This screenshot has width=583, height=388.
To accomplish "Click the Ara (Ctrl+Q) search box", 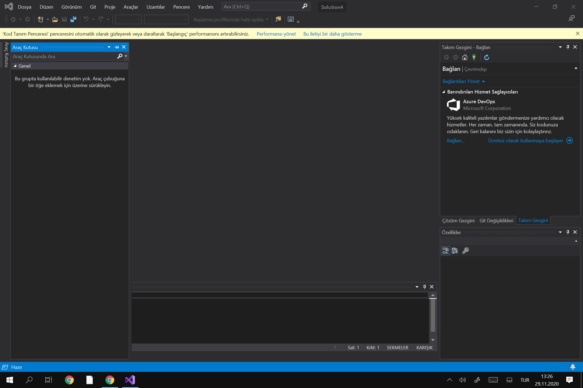I will click(x=266, y=6).
